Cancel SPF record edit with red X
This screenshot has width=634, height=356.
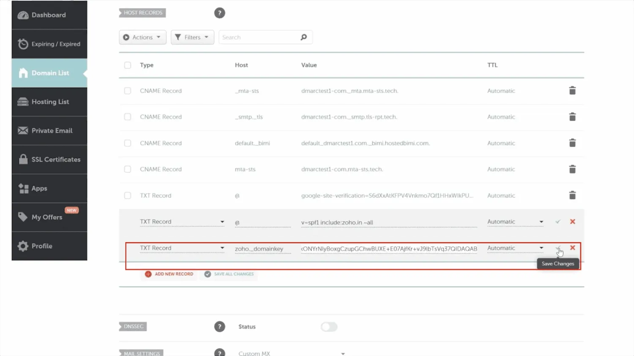(x=573, y=222)
